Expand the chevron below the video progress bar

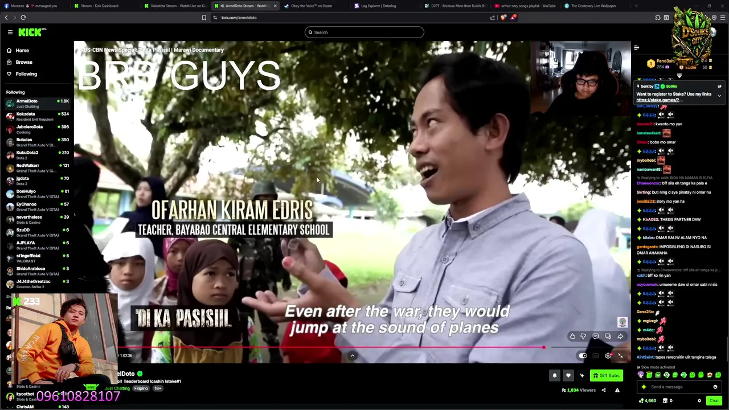click(x=353, y=356)
